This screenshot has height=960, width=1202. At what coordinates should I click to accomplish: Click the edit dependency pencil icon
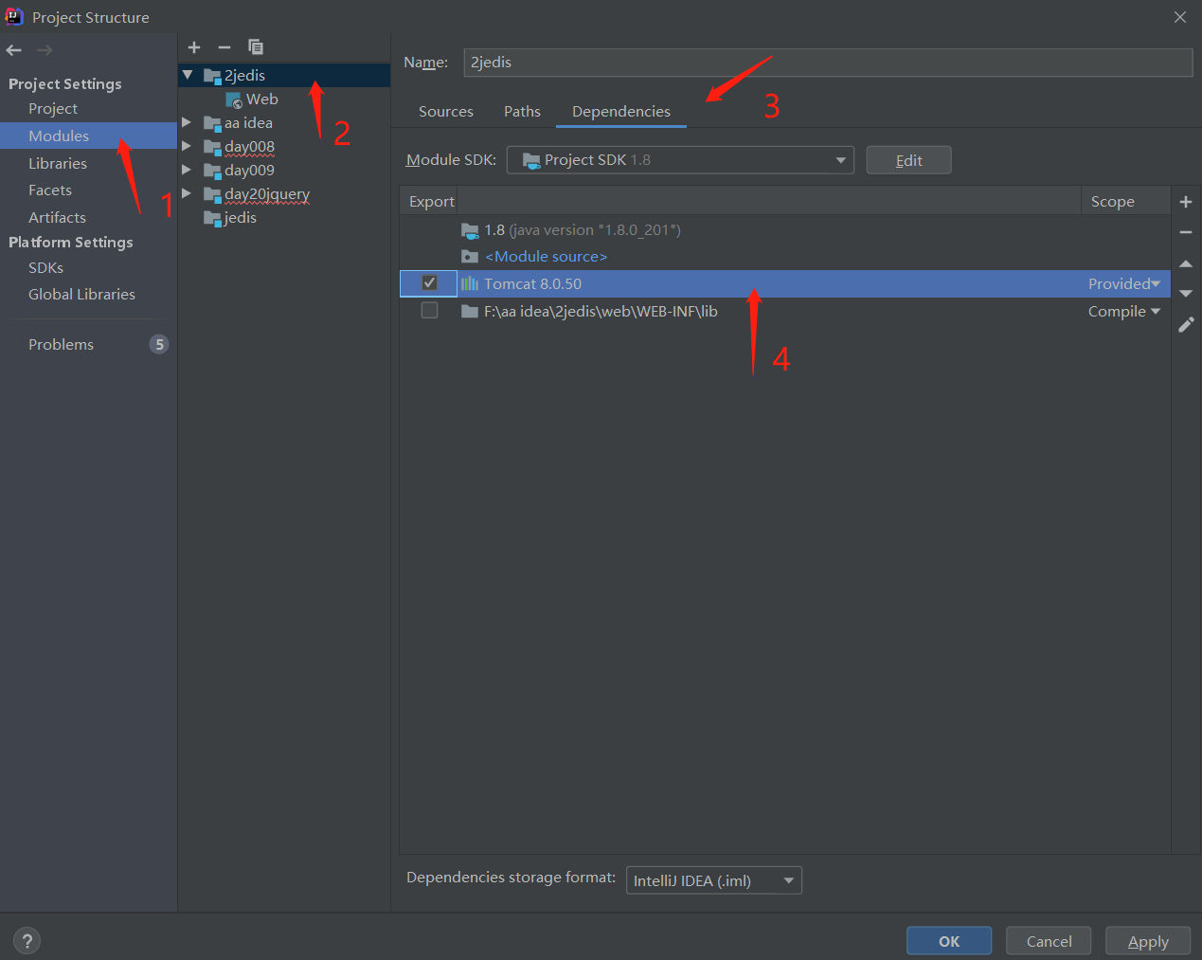(1185, 325)
